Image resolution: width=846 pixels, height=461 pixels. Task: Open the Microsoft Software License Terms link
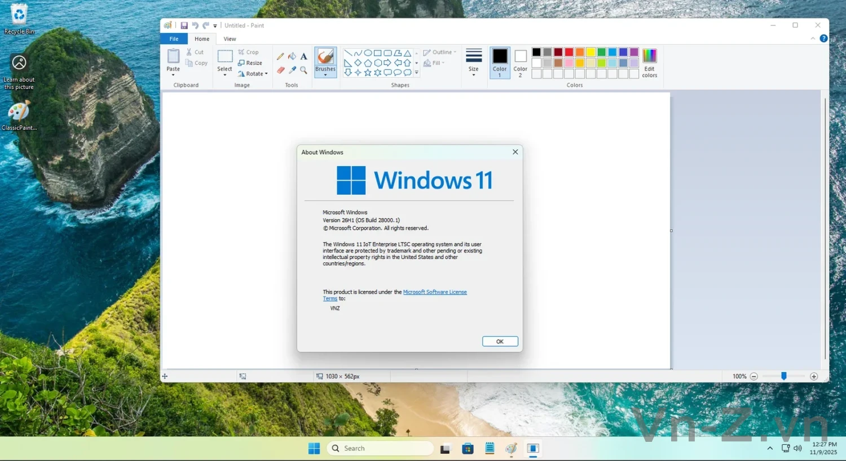(434, 292)
